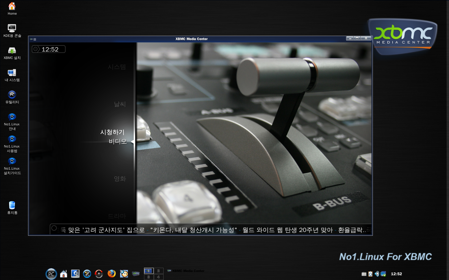Screen dimensions: 449x280
Task: Open the 휴지통 trash icon
Action: pos(12,208)
